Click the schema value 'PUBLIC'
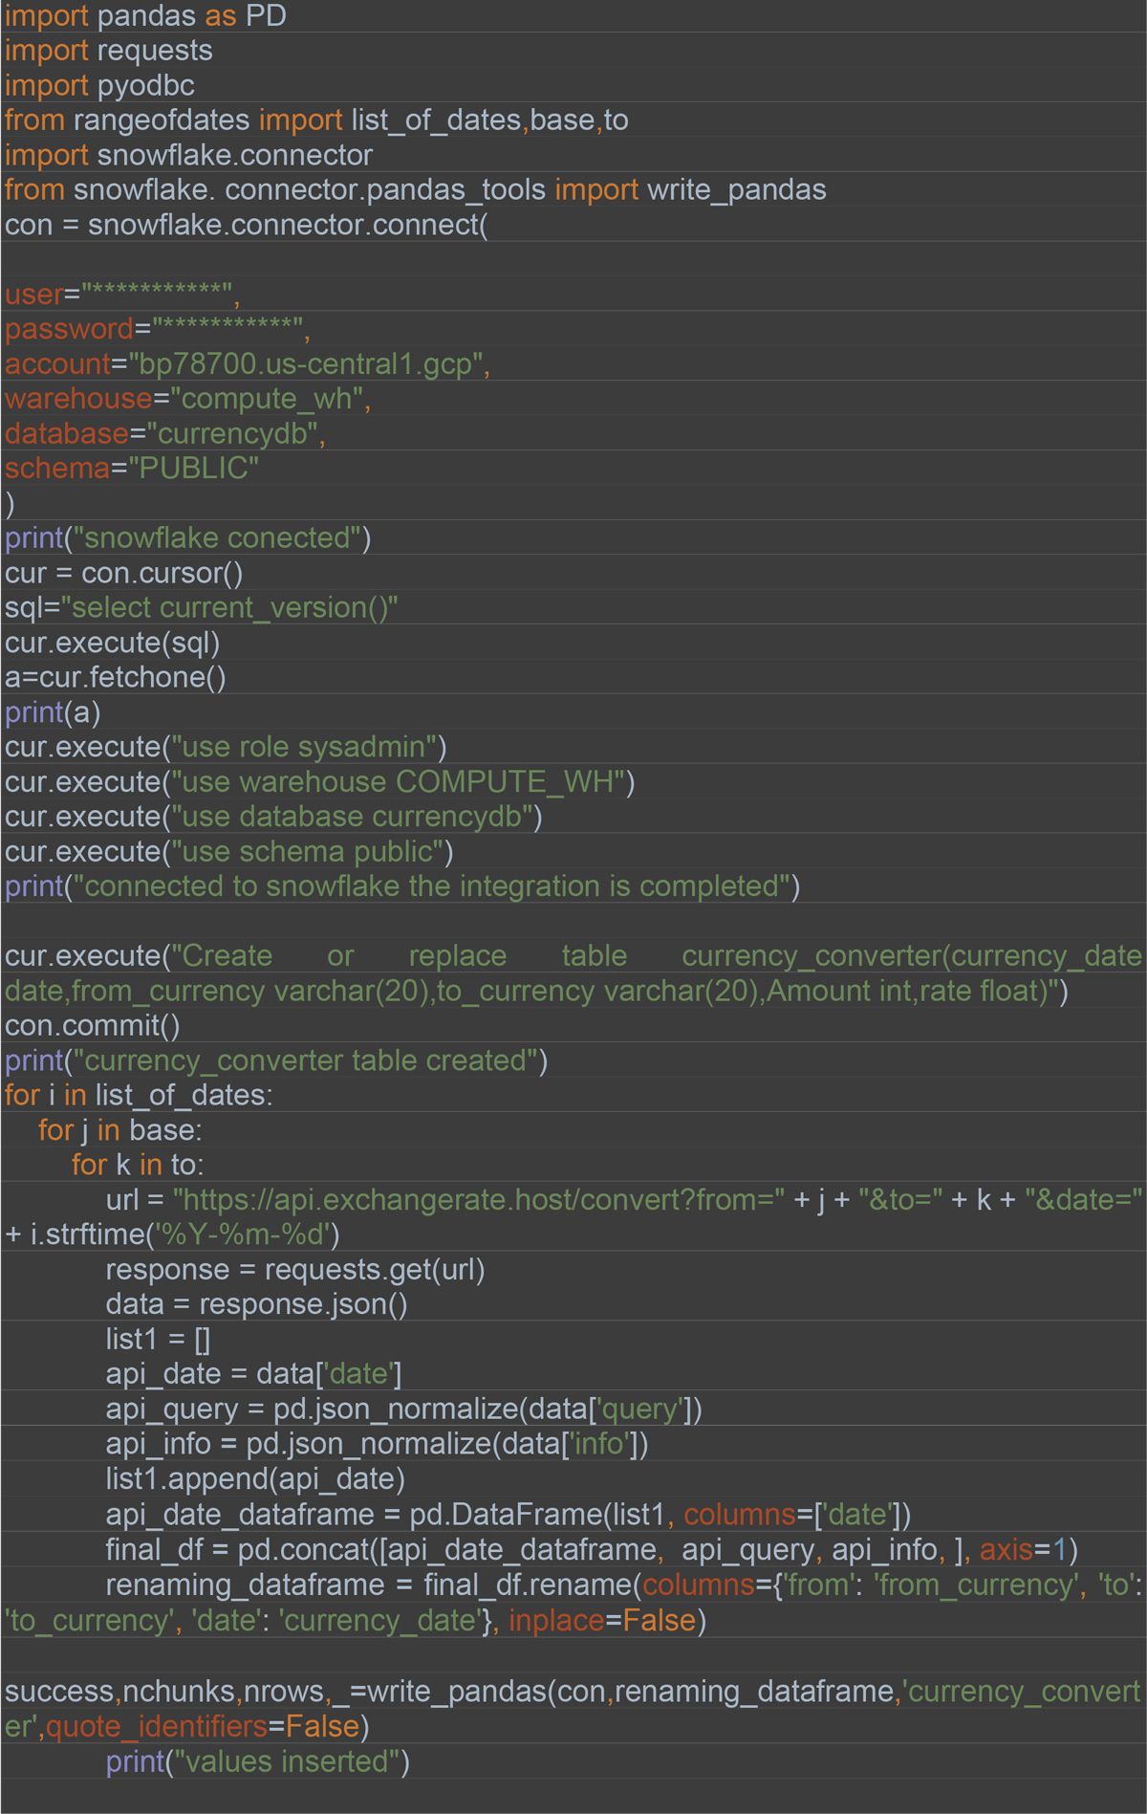The image size is (1147, 1814). point(194,469)
